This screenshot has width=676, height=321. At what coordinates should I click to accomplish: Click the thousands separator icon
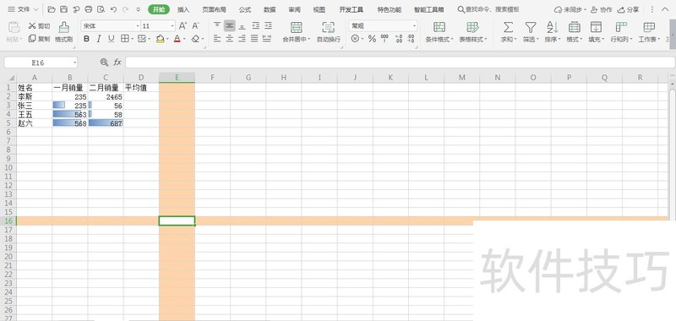pyautogui.click(x=384, y=39)
